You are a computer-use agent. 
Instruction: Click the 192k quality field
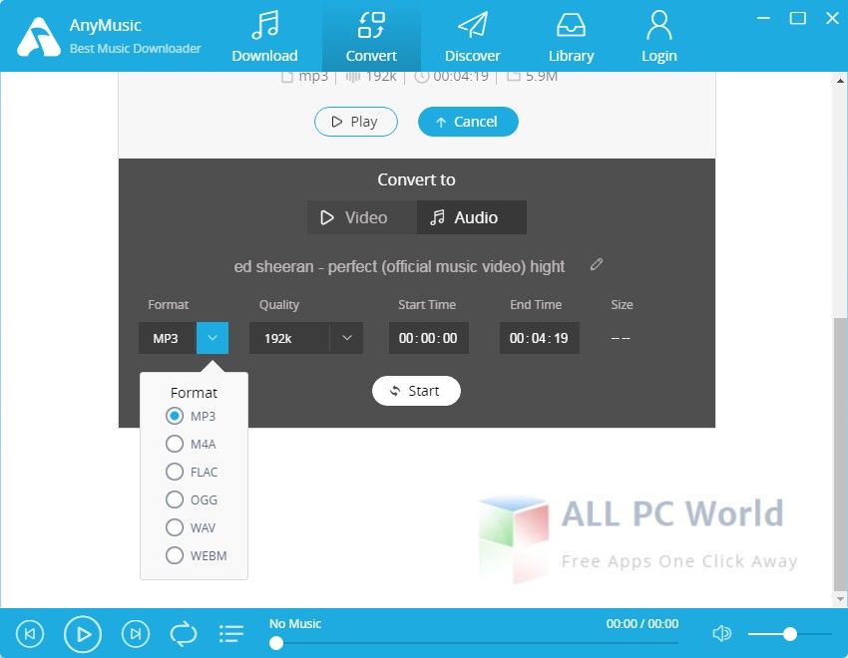pyautogui.click(x=289, y=338)
